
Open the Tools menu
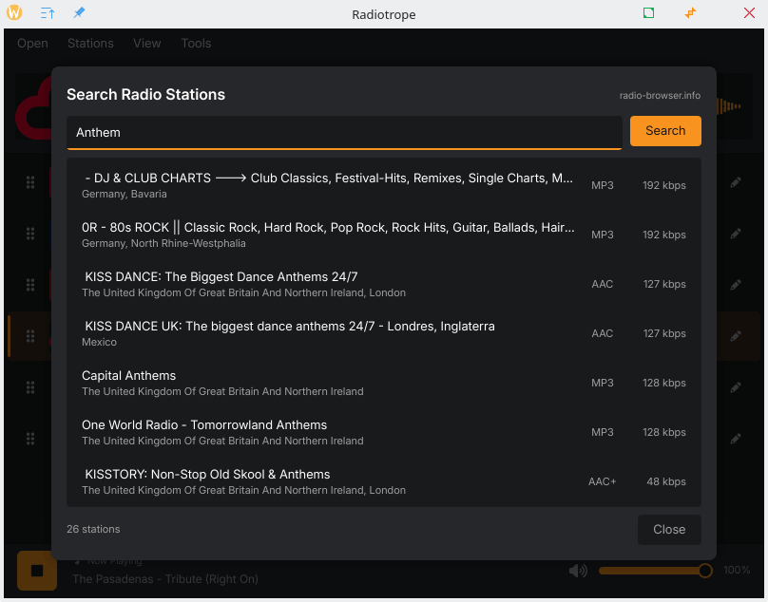click(x=196, y=43)
